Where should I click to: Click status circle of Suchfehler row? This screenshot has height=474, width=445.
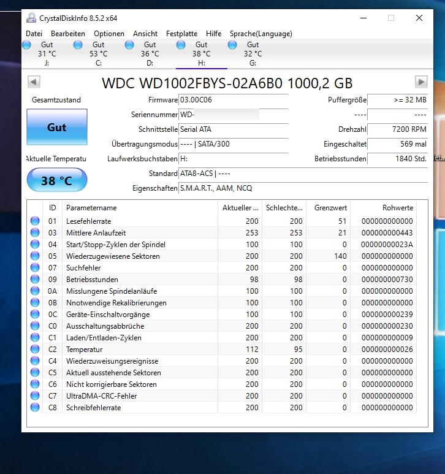(x=35, y=267)
